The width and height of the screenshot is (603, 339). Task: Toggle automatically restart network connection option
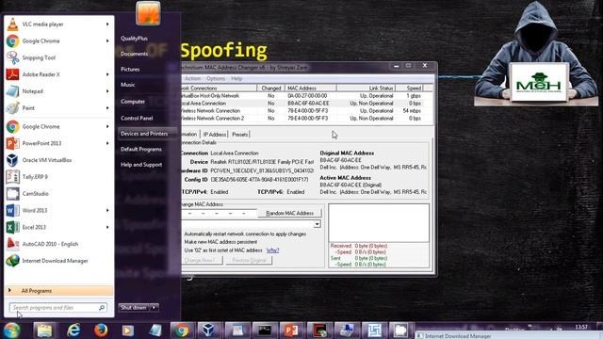pos(245,234)
